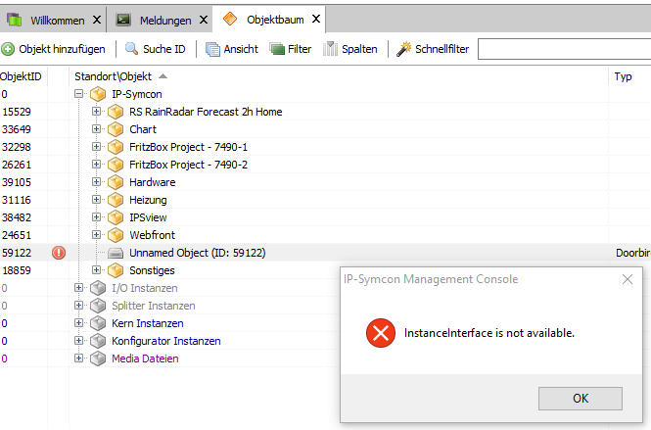
Task: Click the red error icon for 59122
Action: click(59, 253)
